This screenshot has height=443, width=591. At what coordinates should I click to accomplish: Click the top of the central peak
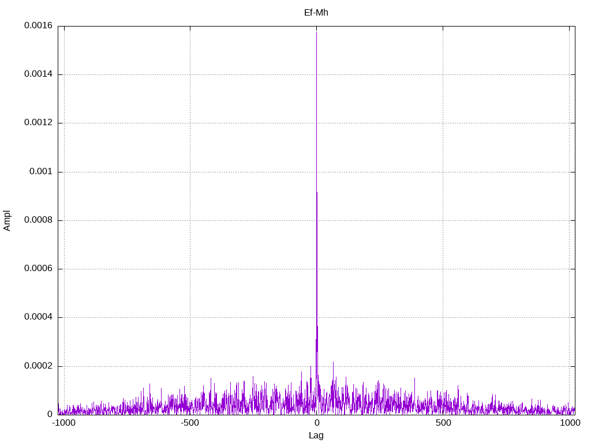click(317, 32)
